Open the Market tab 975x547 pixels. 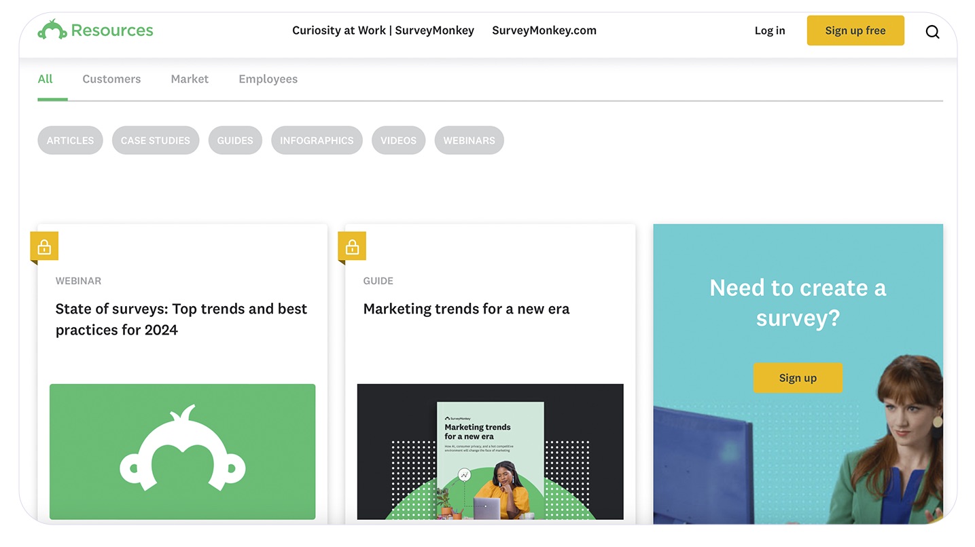click(190, 79)
